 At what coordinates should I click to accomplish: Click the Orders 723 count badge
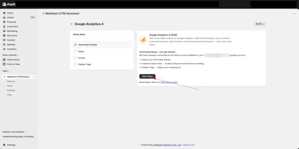tap(33, 18)
